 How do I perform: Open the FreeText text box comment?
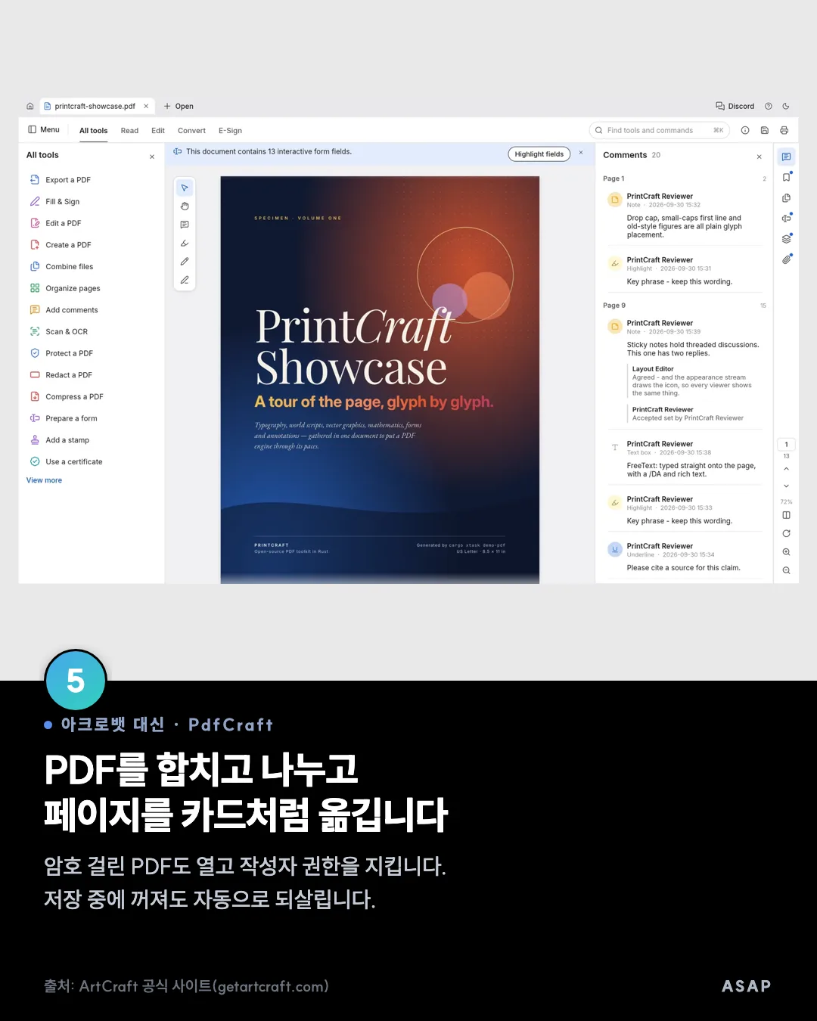click(x=683, y=459)
